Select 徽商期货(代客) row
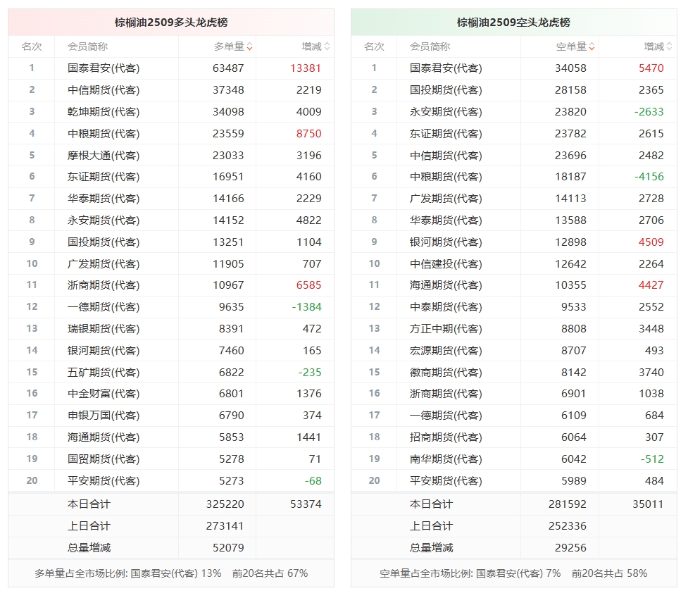The height and width of the screenshot is (598, 688). point(514,372)
